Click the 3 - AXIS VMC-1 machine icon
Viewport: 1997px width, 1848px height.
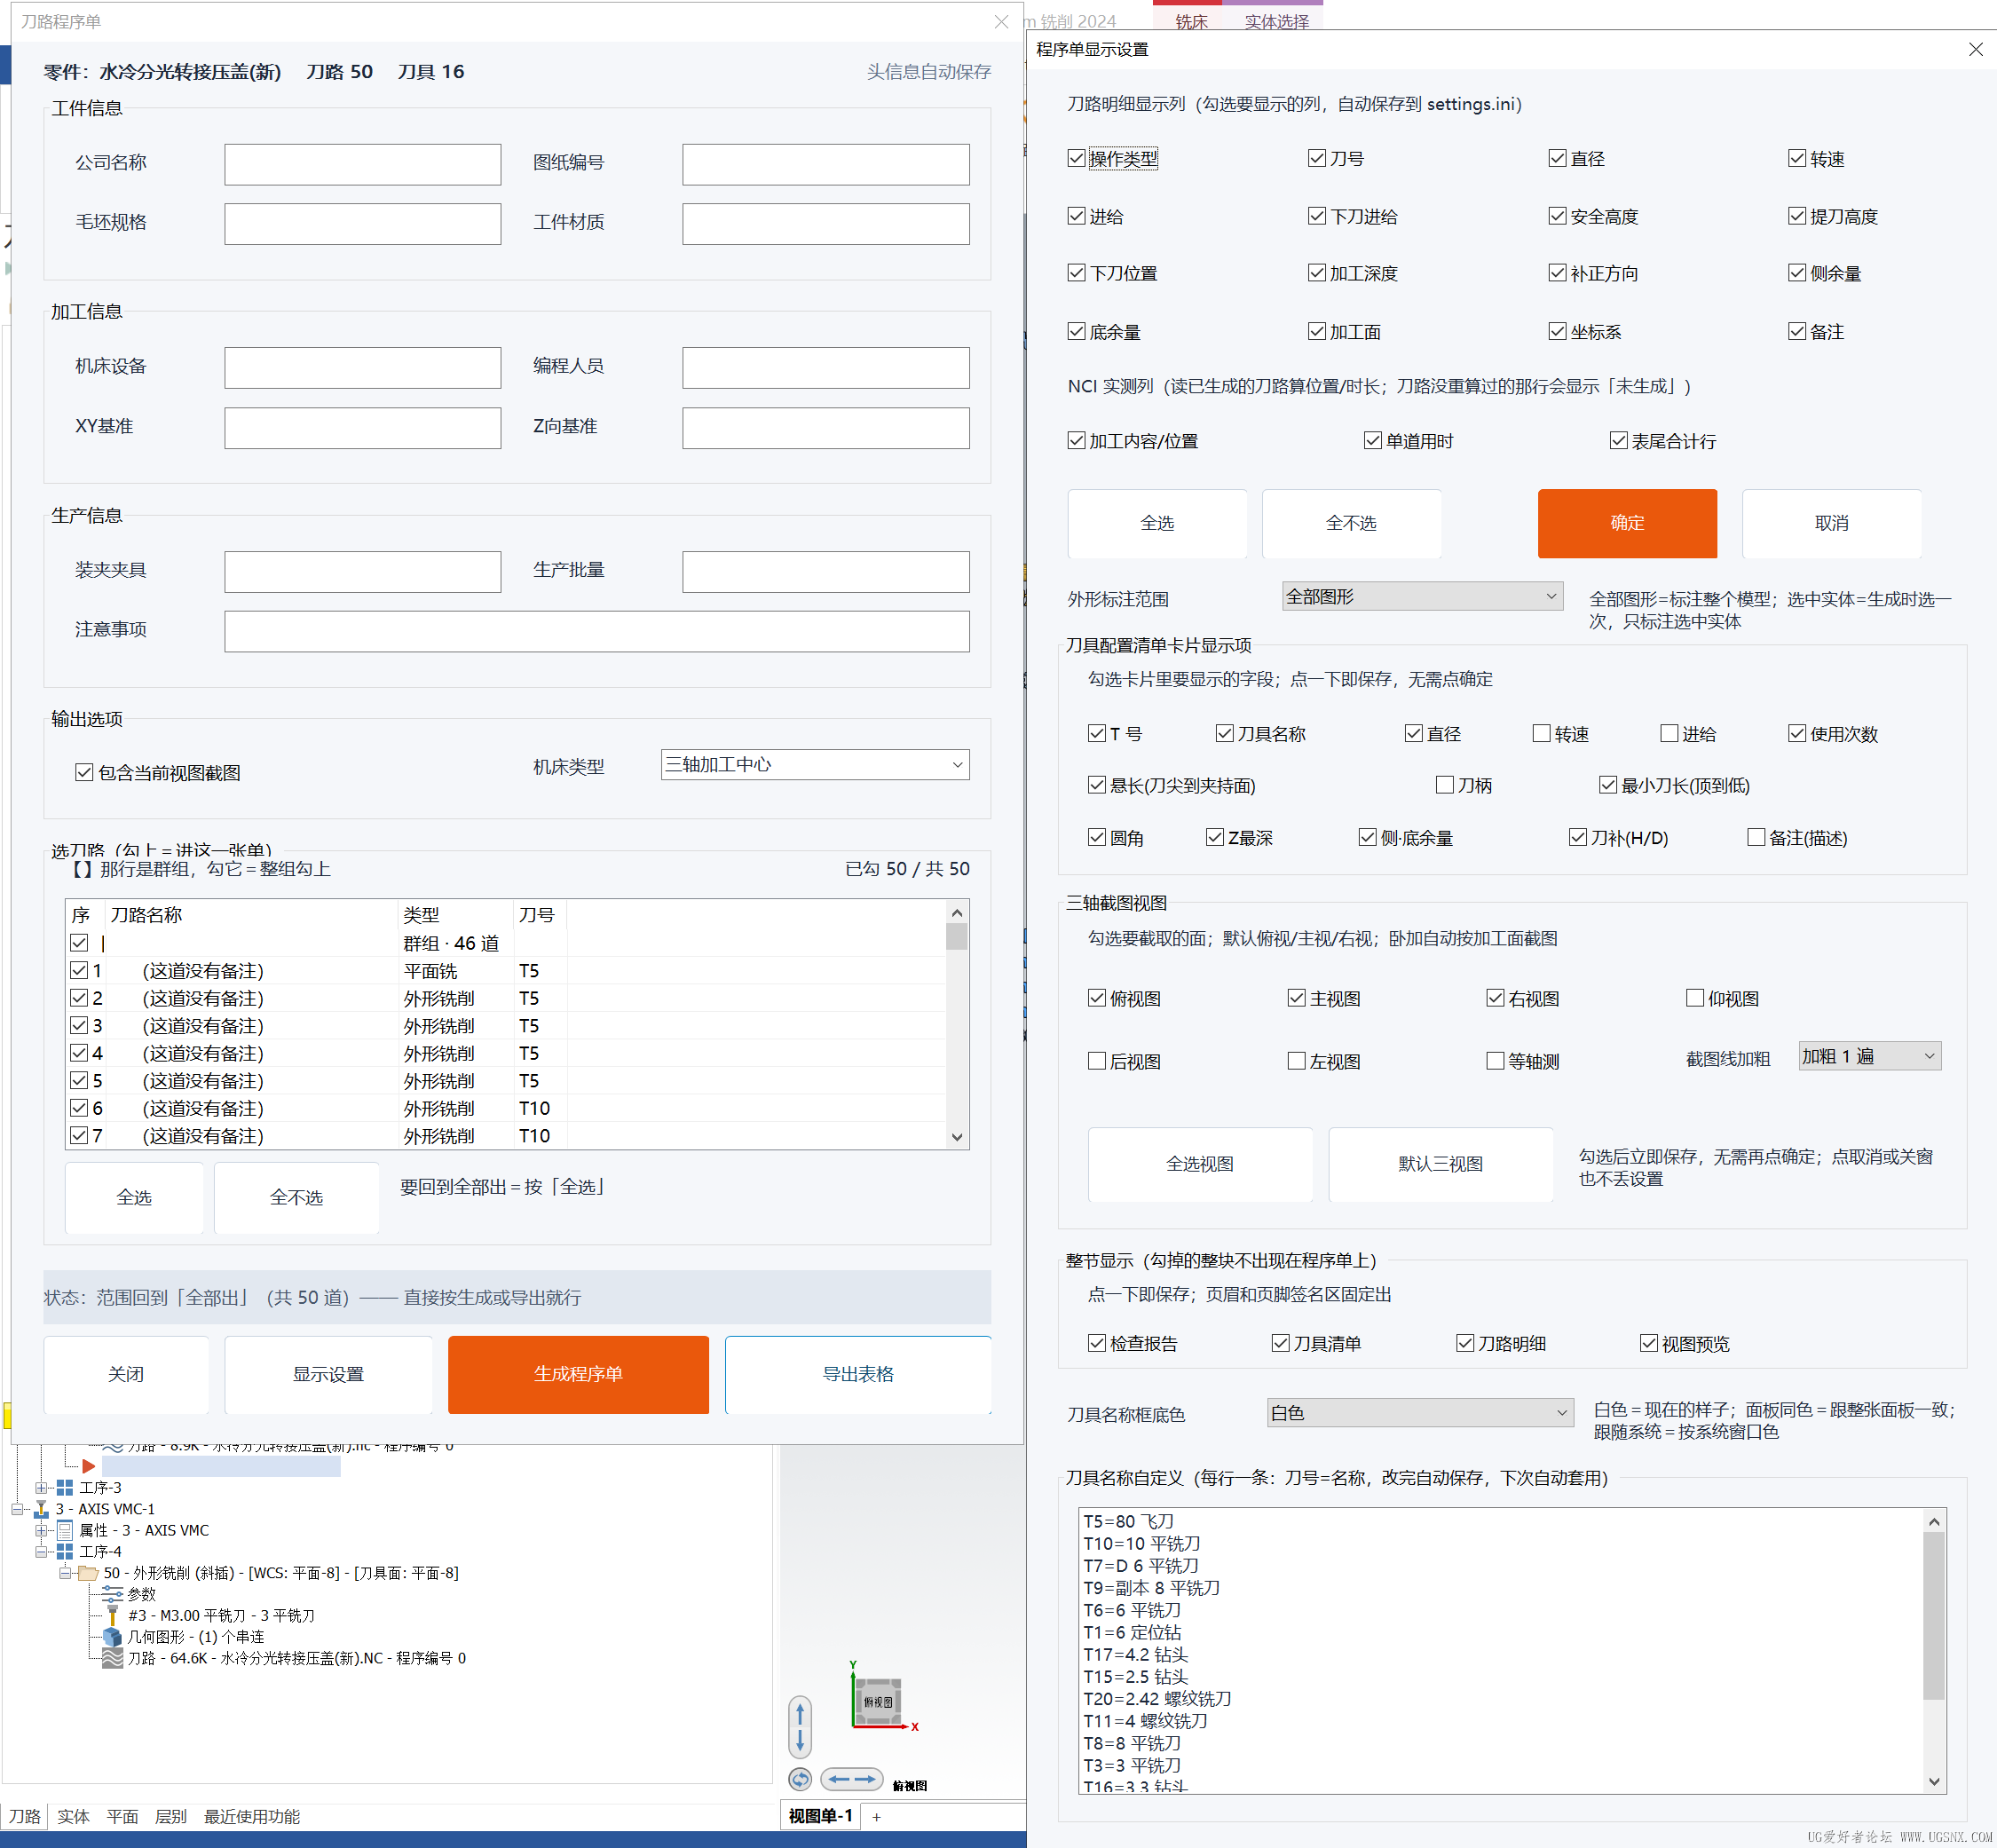[41, 1509]
